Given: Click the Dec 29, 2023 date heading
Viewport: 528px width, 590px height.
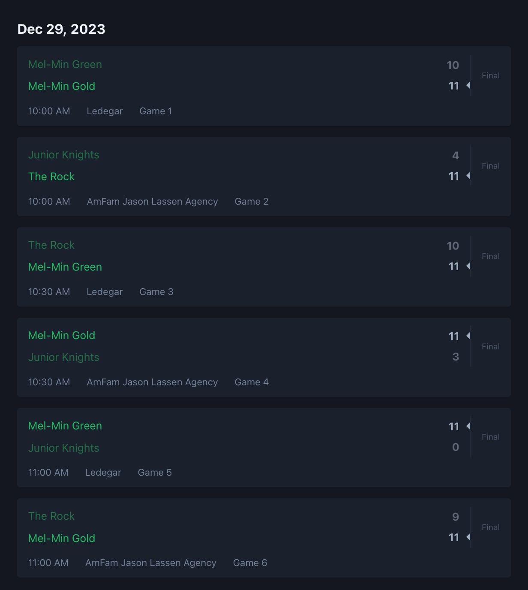Looking at the screenshot, I should tap(61, 29).
